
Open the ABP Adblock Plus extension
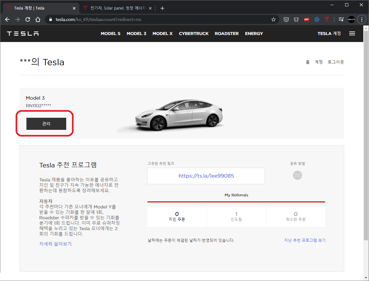click(306, 19)
